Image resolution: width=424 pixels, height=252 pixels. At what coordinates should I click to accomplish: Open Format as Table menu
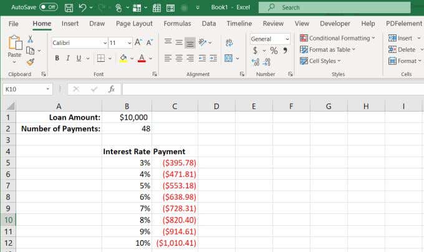click(x=327, y=49)
